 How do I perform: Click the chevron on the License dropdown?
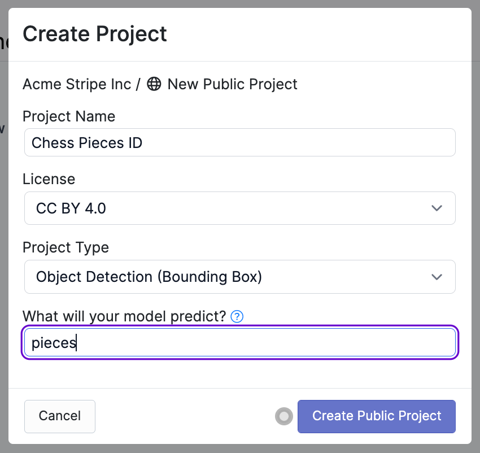(437, 208)
